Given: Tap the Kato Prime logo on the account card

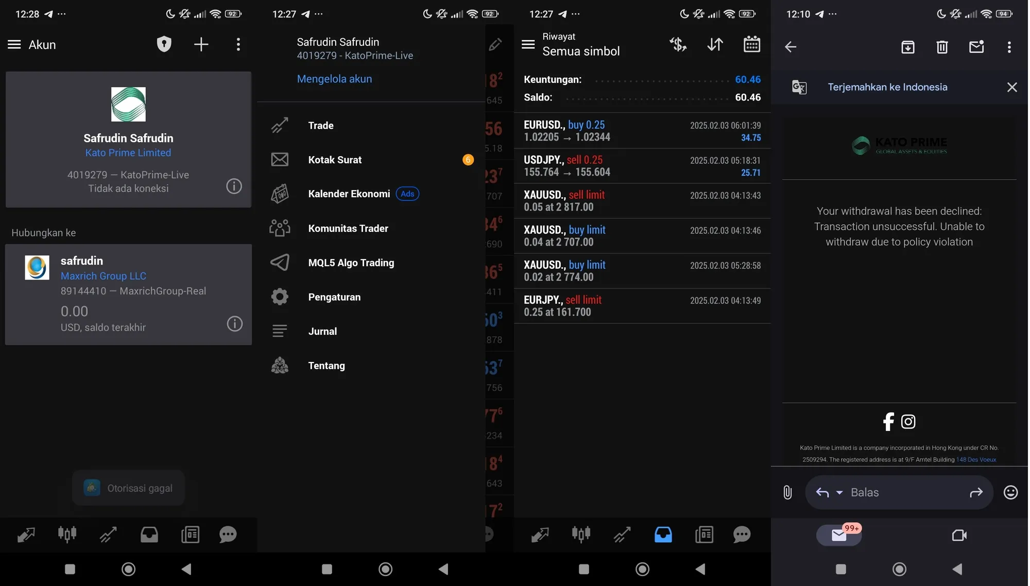Looking at the screenshot, I should [128, 105].
